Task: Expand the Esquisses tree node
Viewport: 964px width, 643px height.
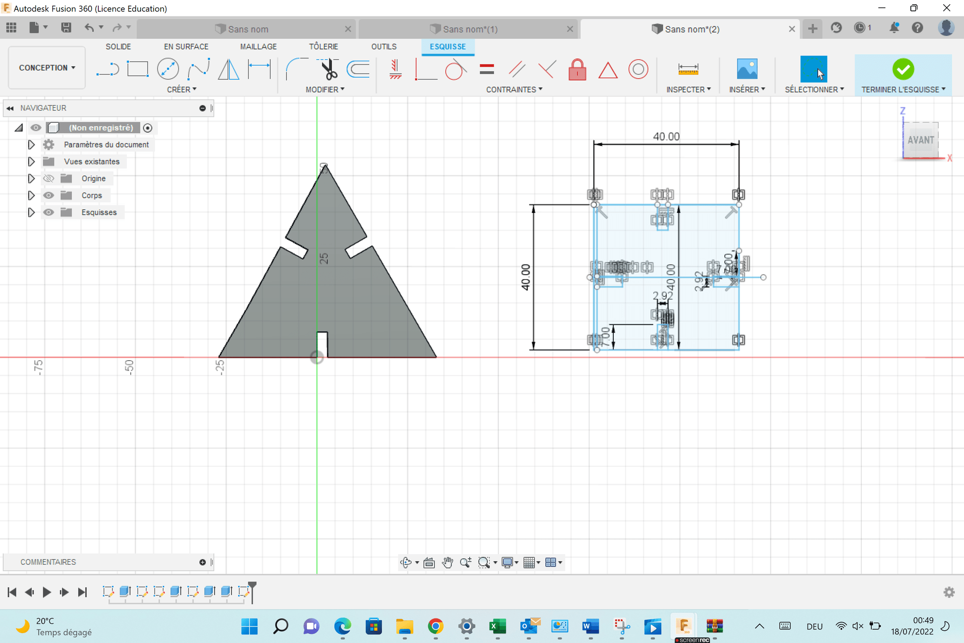Action: (x=31, y=212)
